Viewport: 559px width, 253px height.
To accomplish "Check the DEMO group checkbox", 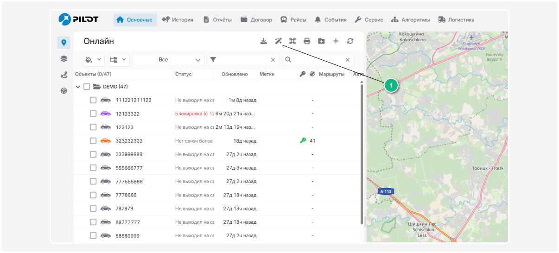I will [87, 87].
